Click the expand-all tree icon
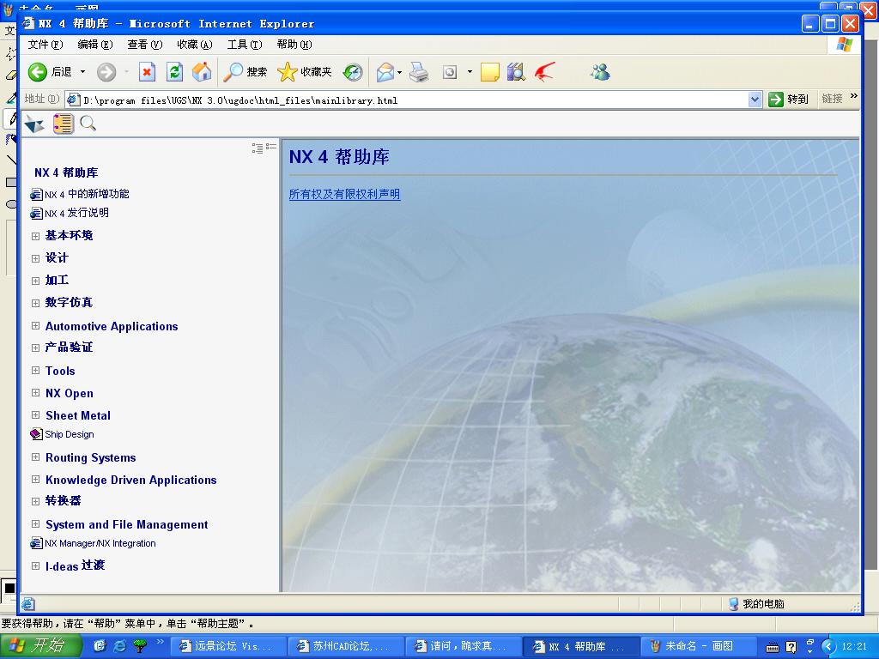Screen dimensions: 879x659 tap(258, 148)
